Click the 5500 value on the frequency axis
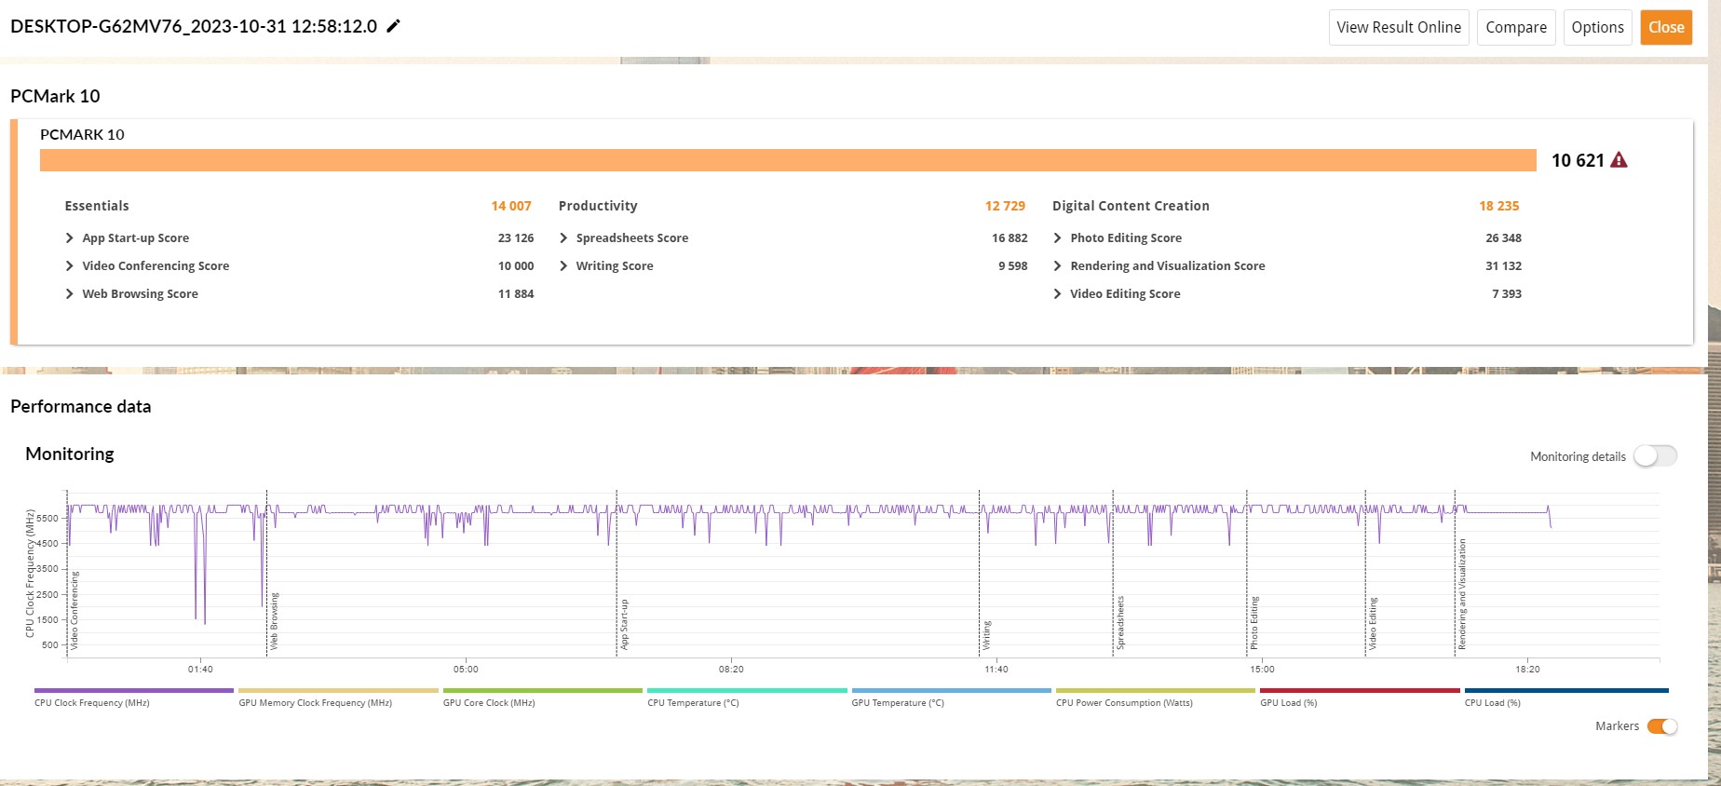Viewport: 1721px width, 786px height. pos(49,518)
